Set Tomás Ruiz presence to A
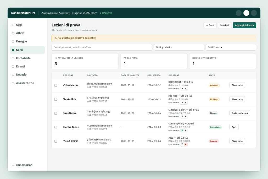268x179 pixels. pos(186,102)
